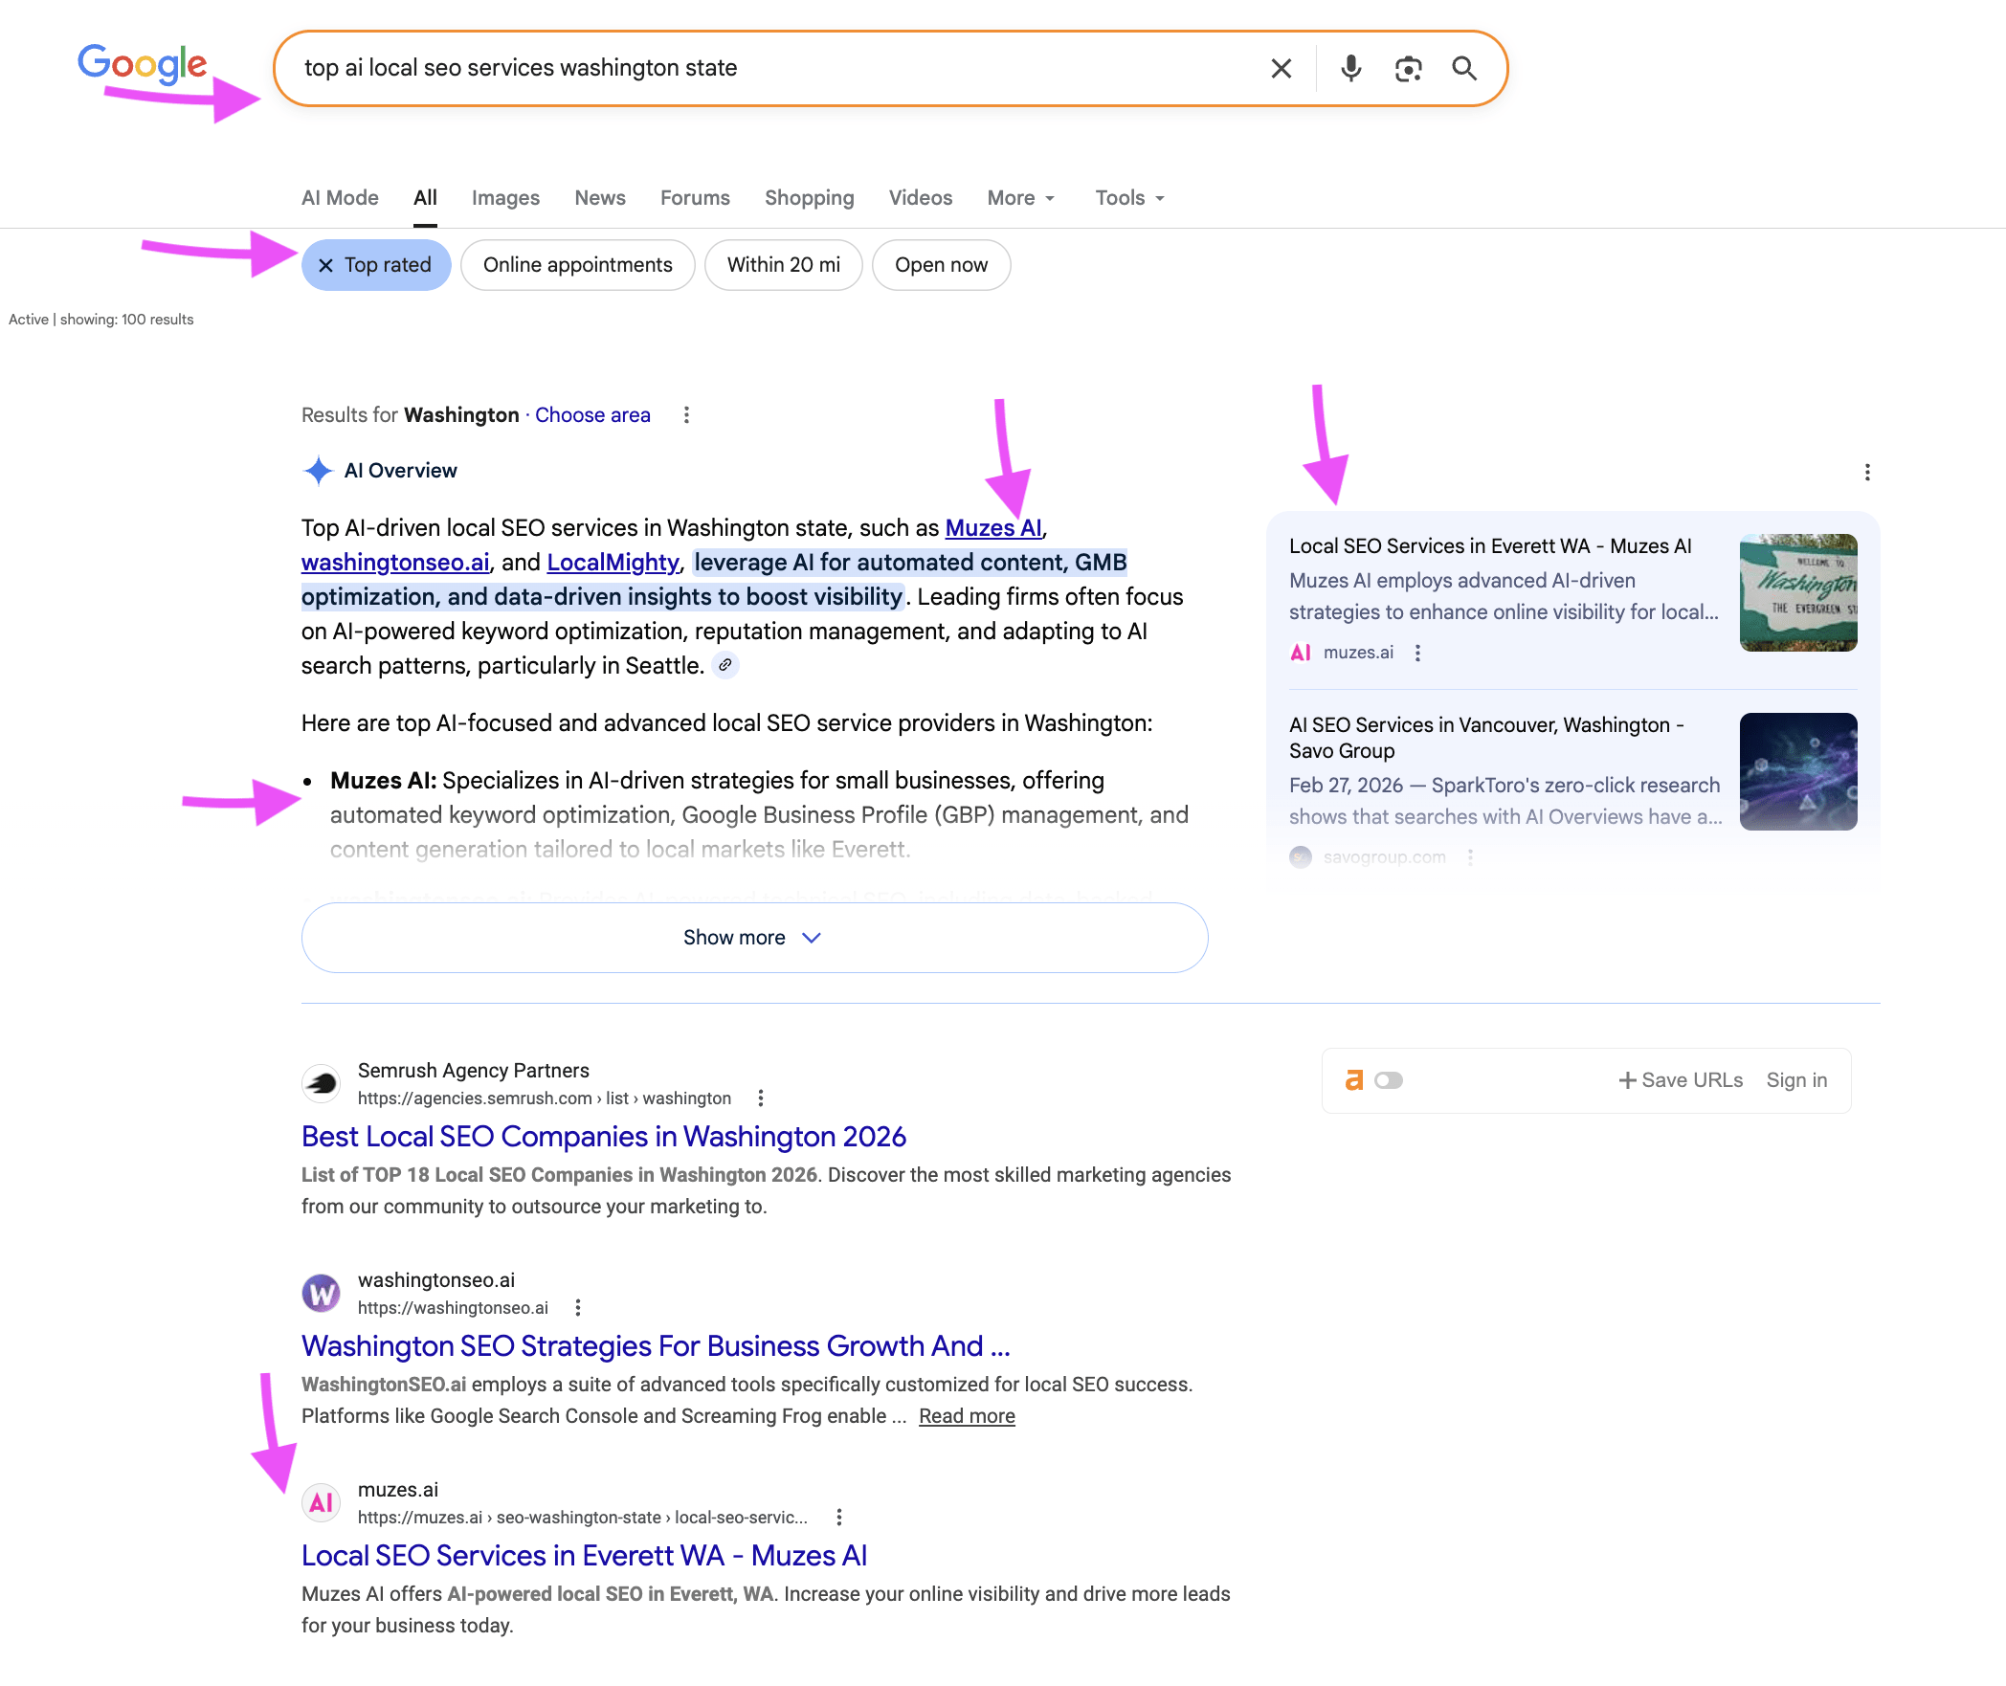Enable the Open now filter
The width and height of the screenshot is (2006, 1686).
941,265
